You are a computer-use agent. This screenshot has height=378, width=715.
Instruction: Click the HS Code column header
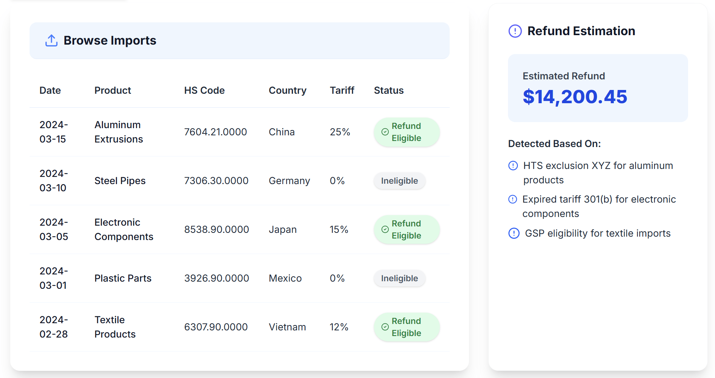pyautogui.click(x=204, y=90)
